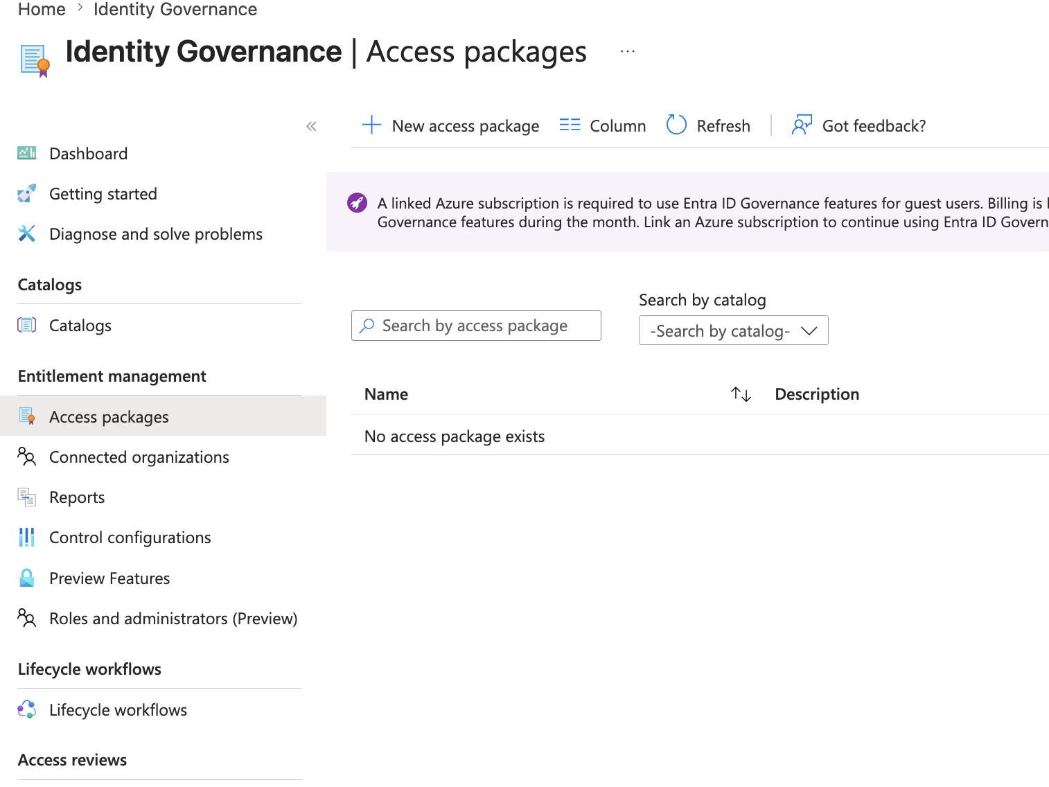Screen dimensions: 1049x787
Task: Open Getting started in the sidebar
Action: pos(163,193)
